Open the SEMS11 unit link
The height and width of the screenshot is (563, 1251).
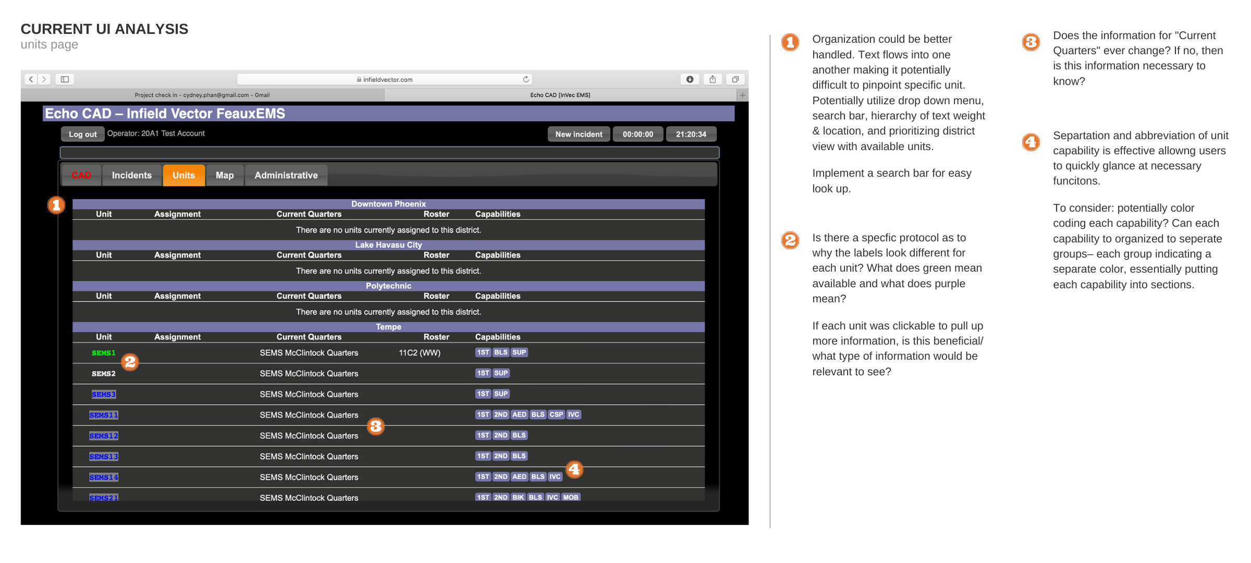tap(103, 415)
